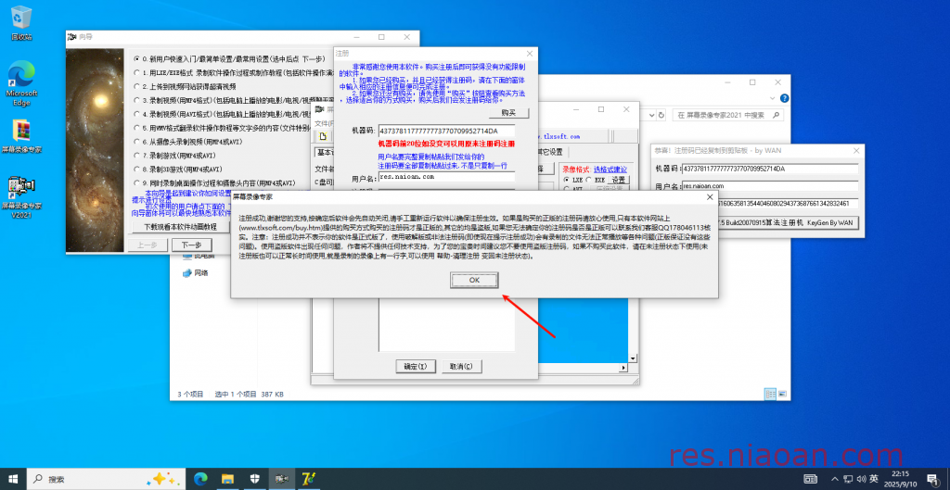Click the taskbar search box

click(106, 479)
